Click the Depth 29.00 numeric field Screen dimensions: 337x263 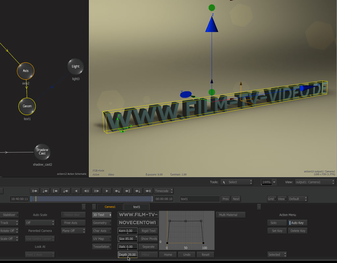tap(127, 255)
